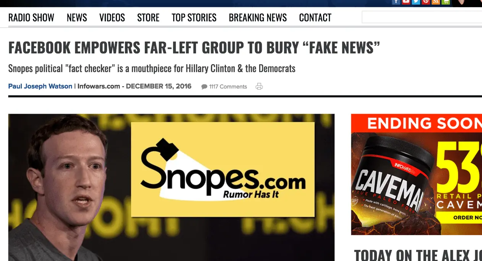This screenshot has height=261, width=482.
Task: Open the Pinterest social icon
Action: pyautogui.click(x=426, y=2)
